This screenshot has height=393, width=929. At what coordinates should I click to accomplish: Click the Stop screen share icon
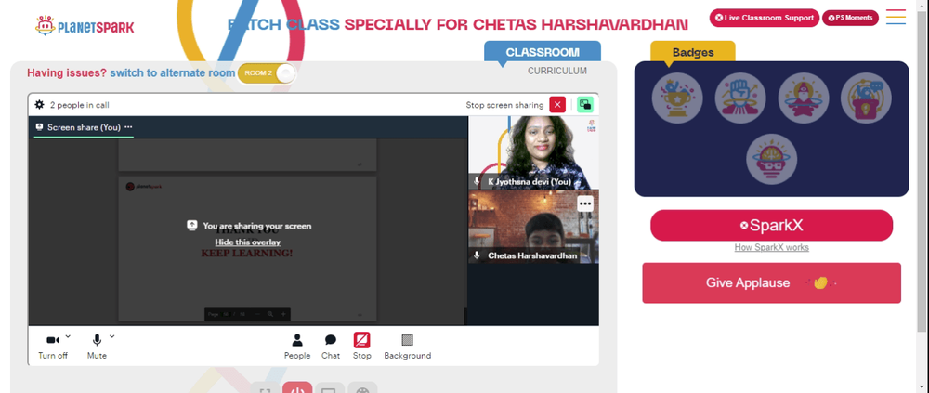(362, 340)
